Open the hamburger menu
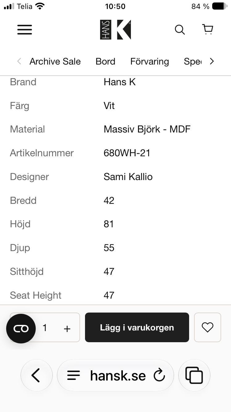 pyautogui.click(x=25, y=30)
